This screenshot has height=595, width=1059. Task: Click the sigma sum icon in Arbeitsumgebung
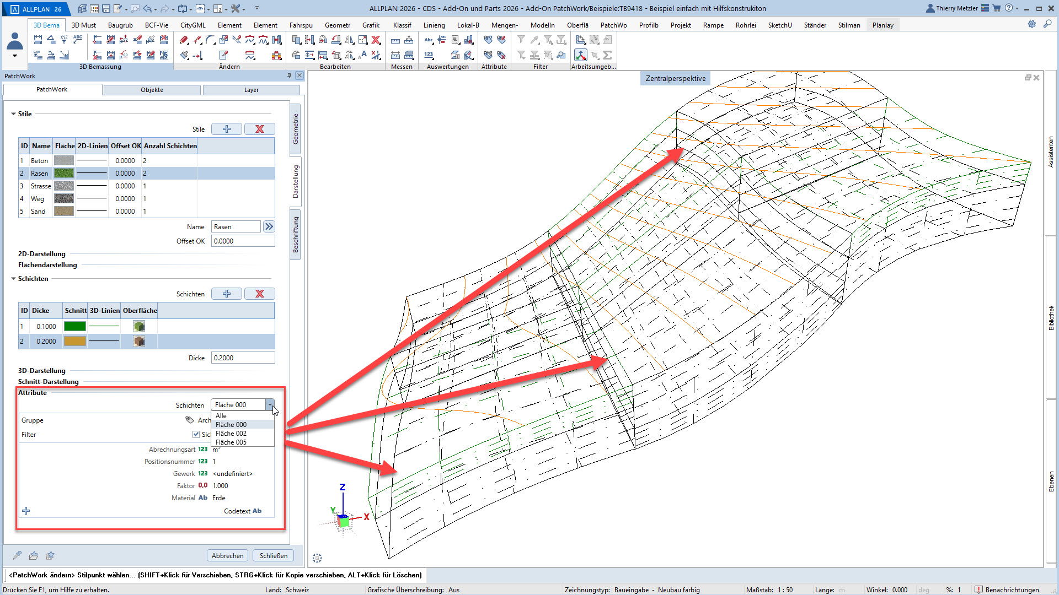[x=607, y=55]
